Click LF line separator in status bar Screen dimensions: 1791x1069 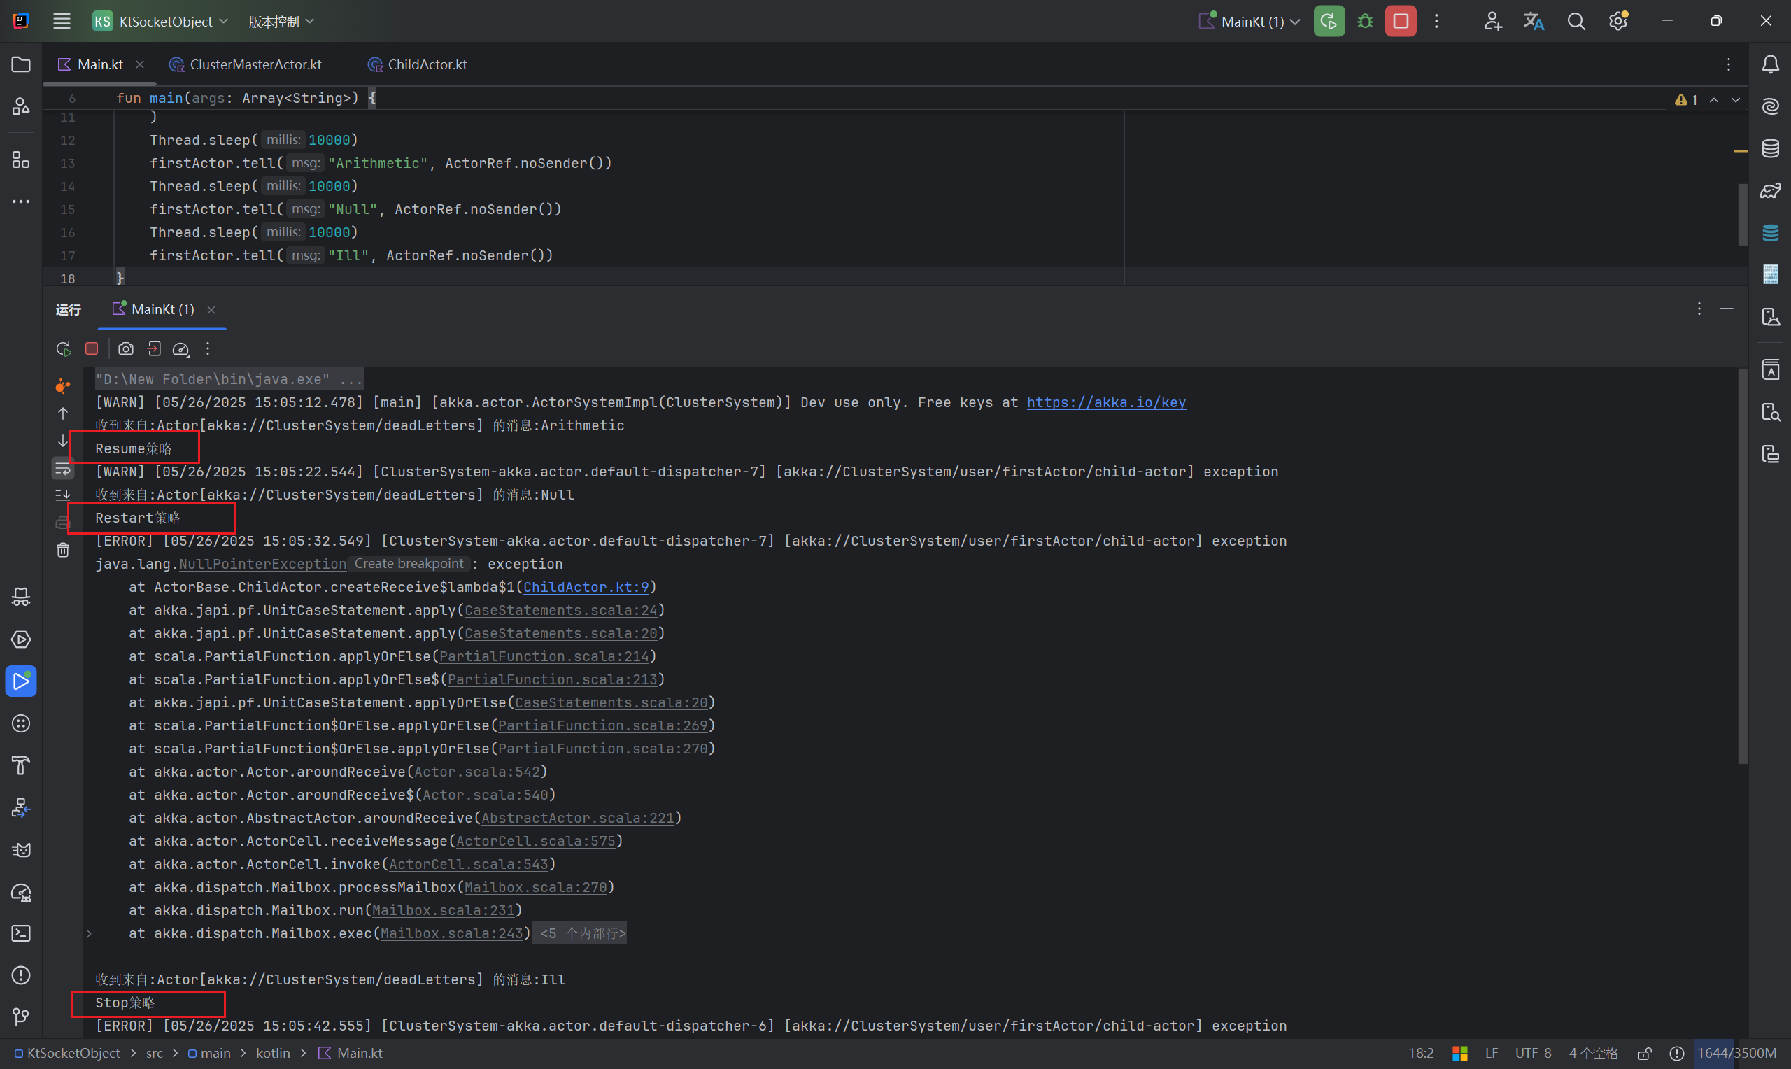[x=1491, y=1053]
